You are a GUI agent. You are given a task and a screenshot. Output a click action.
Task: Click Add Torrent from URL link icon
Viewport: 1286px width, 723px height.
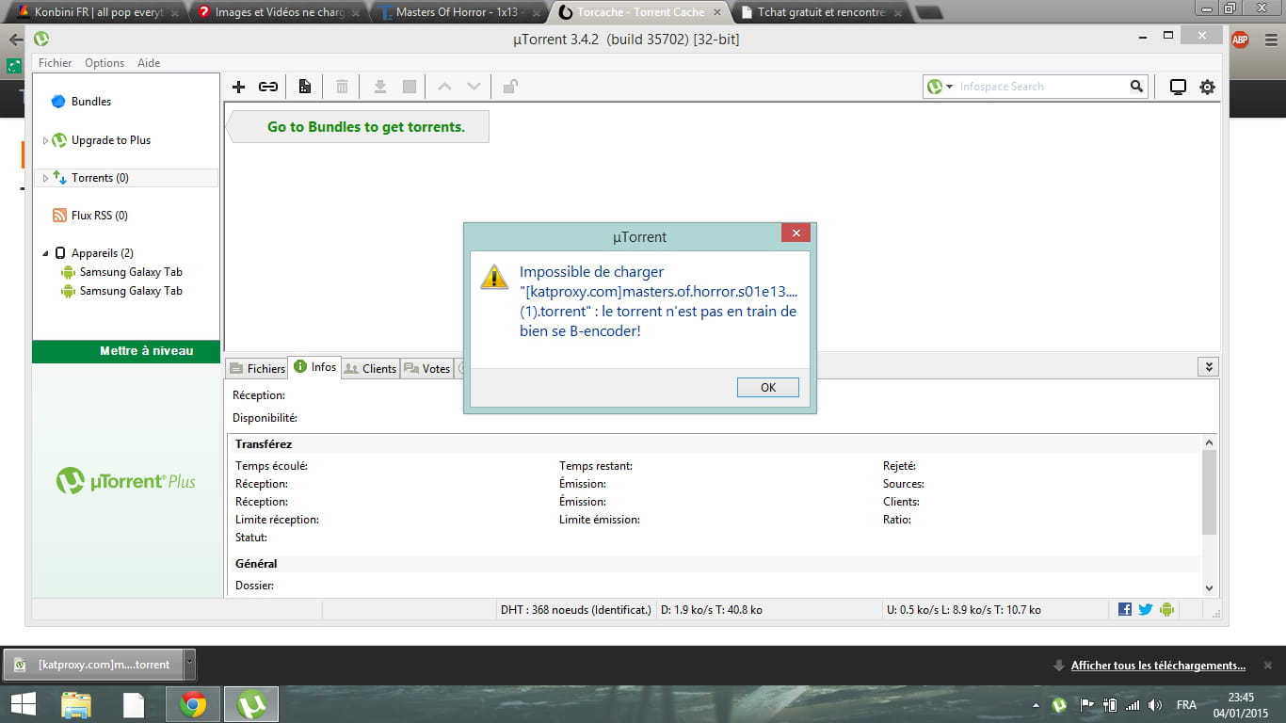tap(268, 87)
